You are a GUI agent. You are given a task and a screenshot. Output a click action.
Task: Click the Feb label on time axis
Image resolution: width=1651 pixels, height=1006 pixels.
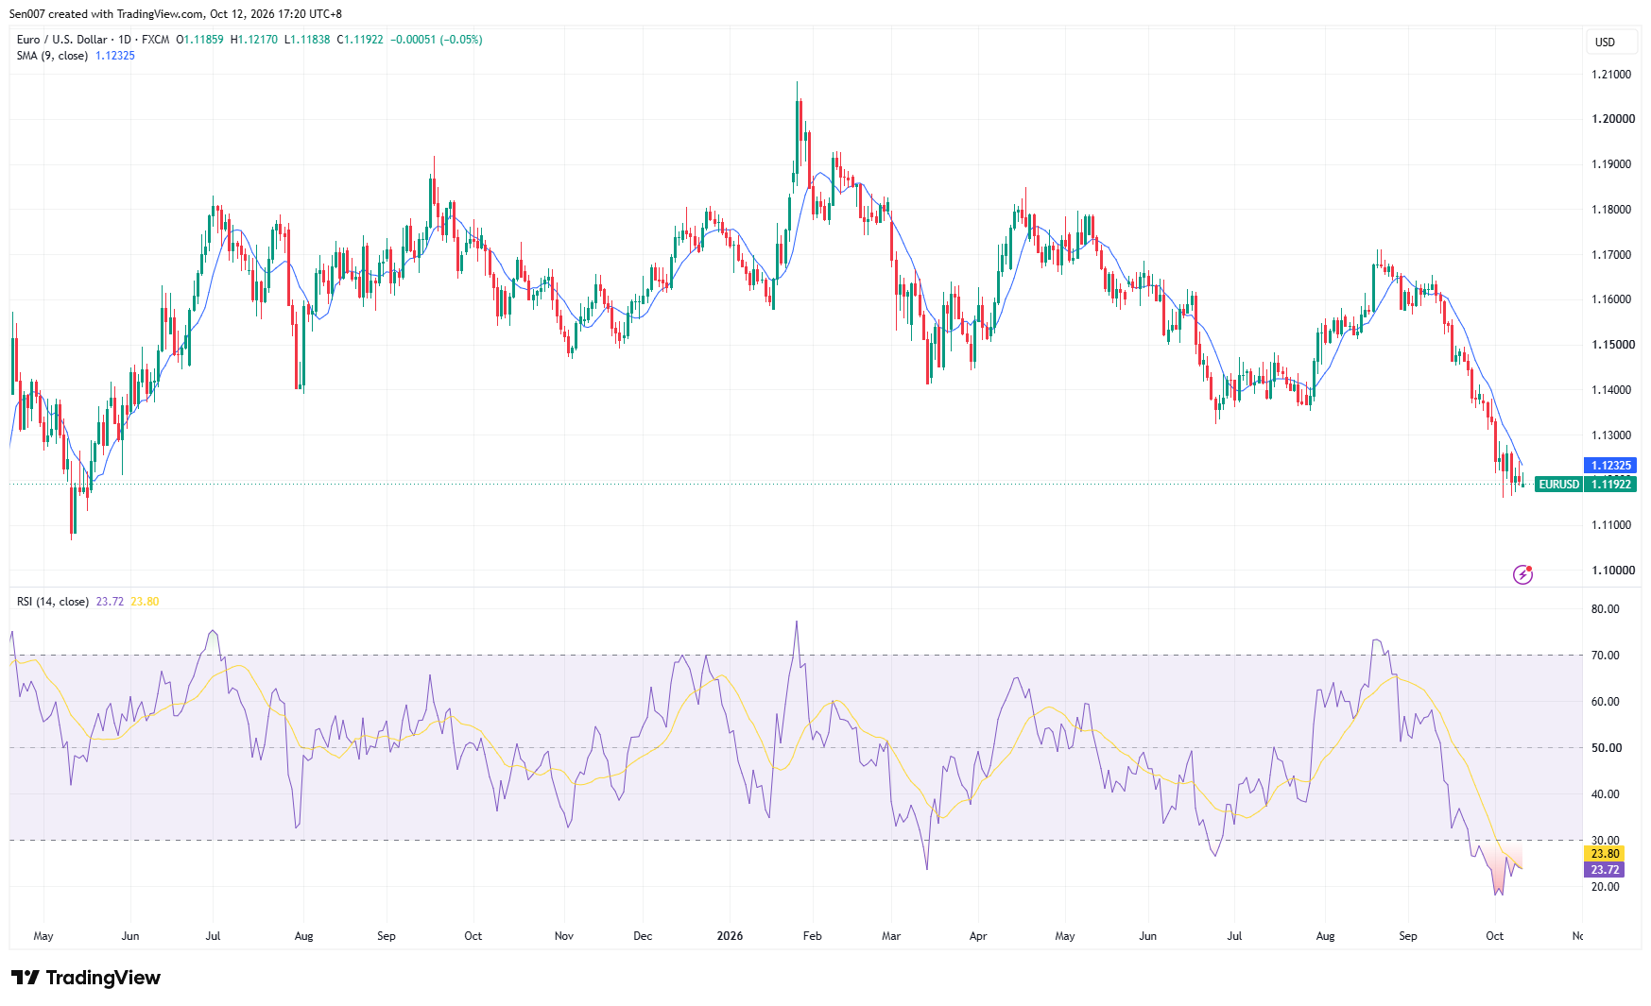pyautogui.click(x=812, y=936)
